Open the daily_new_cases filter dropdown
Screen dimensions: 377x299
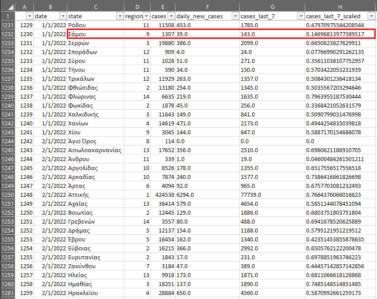[x=235, y=16]
